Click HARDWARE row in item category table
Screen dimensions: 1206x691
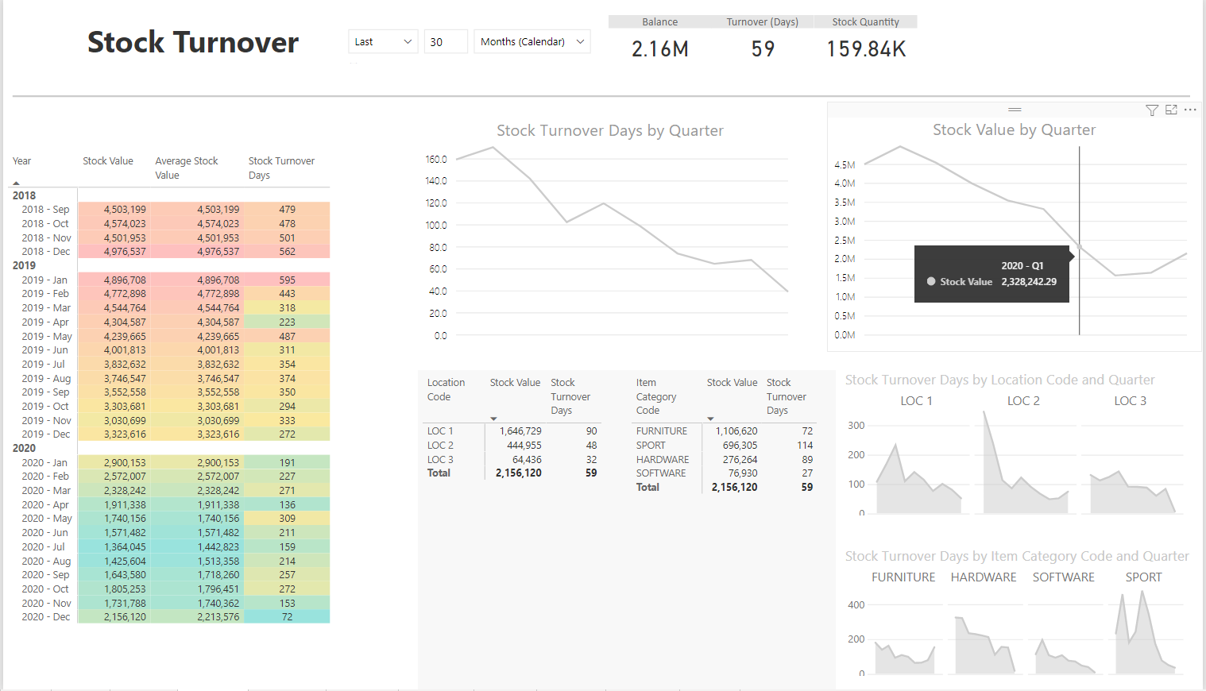coord(725,460)
